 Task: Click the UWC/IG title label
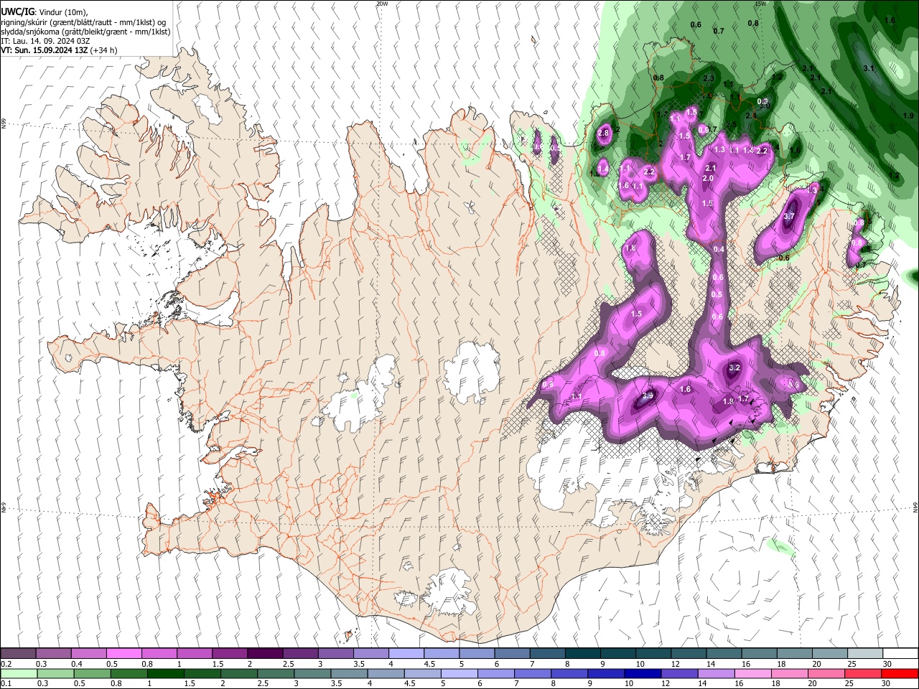point(17,12)
